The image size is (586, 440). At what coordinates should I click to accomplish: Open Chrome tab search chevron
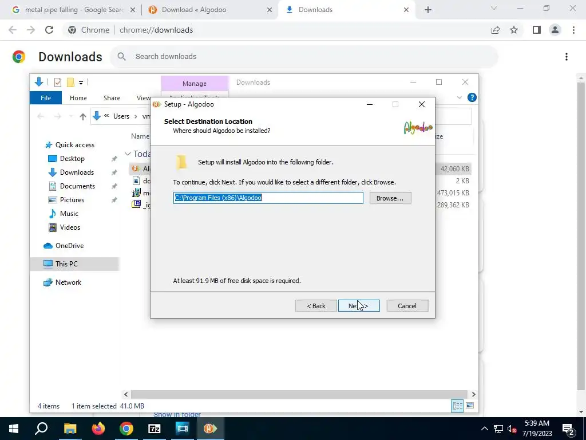click(x=493, y=8)
